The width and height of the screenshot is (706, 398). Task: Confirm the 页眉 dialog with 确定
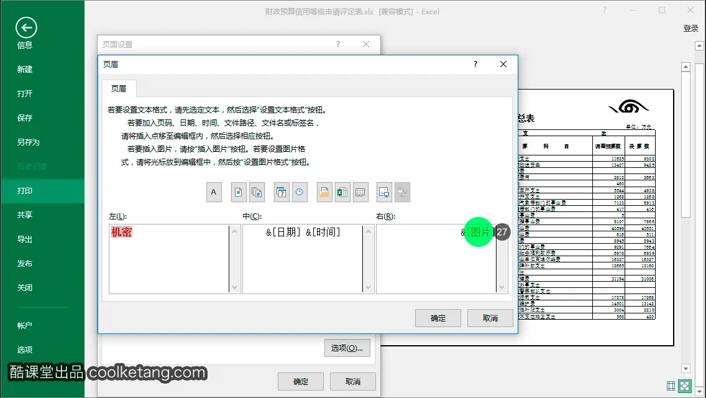[438, 318]
